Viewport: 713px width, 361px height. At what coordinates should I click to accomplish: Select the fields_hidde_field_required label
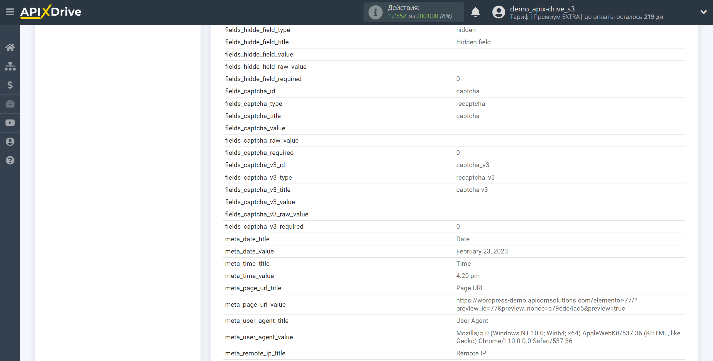[x=263, y=79]
